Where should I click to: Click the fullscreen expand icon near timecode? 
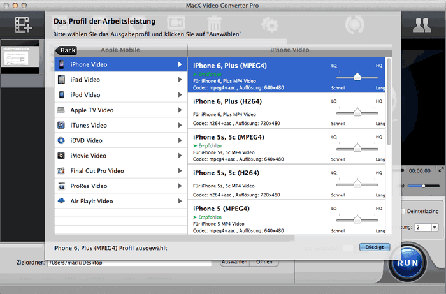coord(441,170)
